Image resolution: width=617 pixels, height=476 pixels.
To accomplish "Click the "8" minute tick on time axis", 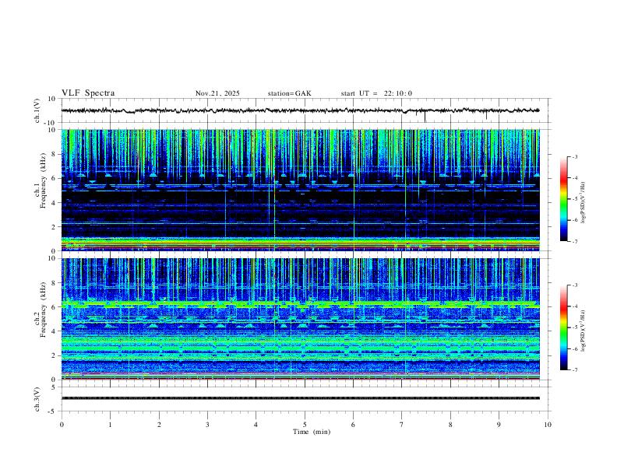I will 450,425.
